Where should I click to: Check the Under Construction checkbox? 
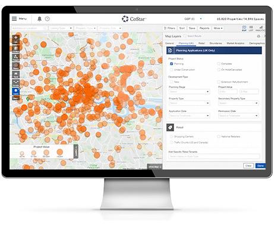(171, 70)
